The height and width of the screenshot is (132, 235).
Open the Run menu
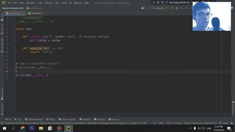point(57,3)
